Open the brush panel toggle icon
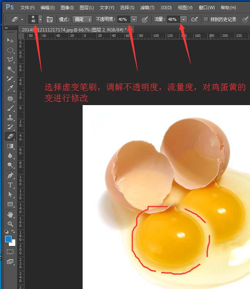The height and width of the screenshot is (289, 250). (49, 19)
